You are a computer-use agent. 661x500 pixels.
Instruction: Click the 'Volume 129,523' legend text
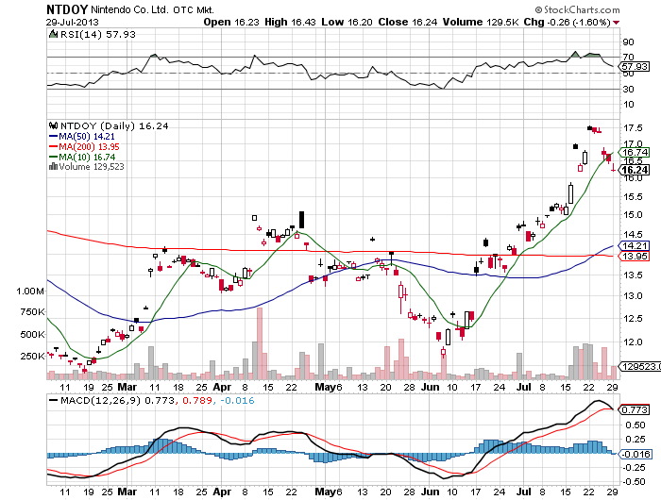pyautogui.click(x=92, y=167)
